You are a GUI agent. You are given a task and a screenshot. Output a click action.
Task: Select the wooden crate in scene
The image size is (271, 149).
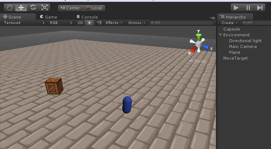(54, 86)
